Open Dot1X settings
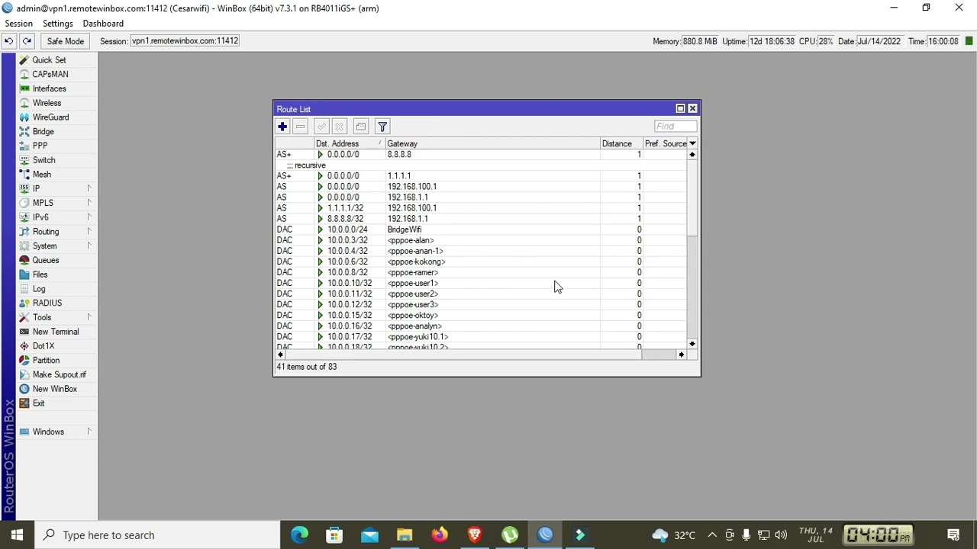 tap(43, 346)
